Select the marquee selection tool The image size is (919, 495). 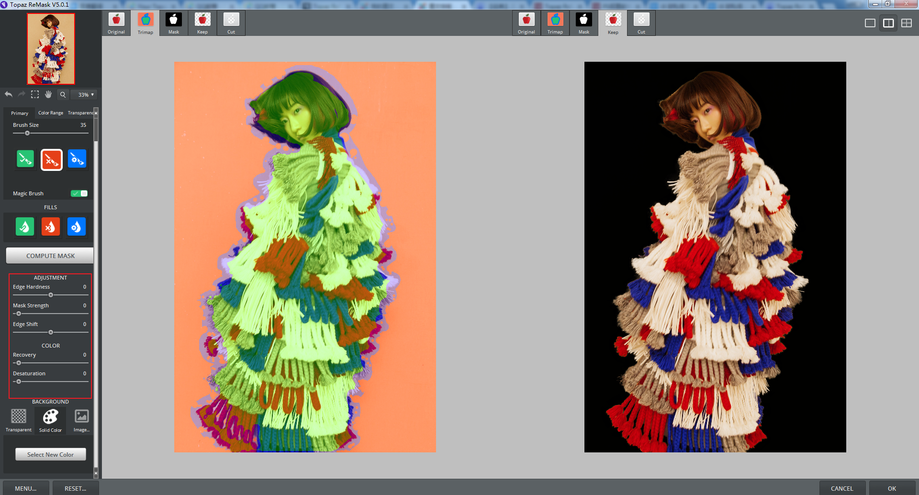[x=35, y=94]
